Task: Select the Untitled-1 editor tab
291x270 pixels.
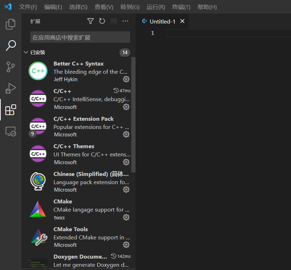Action: coord(162,21)
